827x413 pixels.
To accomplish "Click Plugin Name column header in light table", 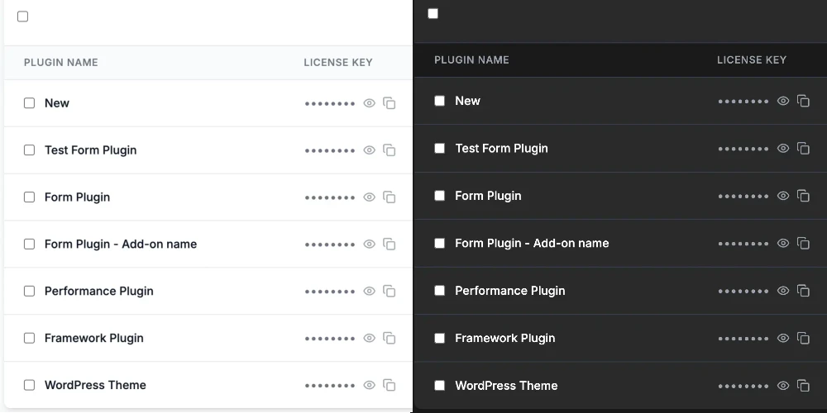I will pos(61,63).
